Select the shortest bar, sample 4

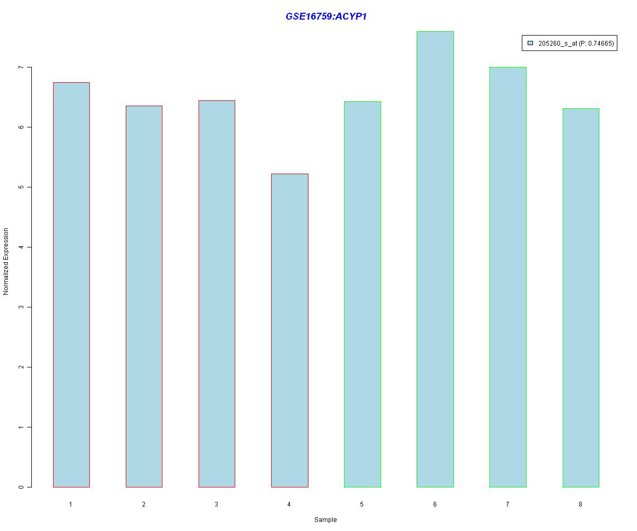tap(289, 330)
